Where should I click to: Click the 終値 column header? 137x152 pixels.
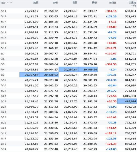94,2
